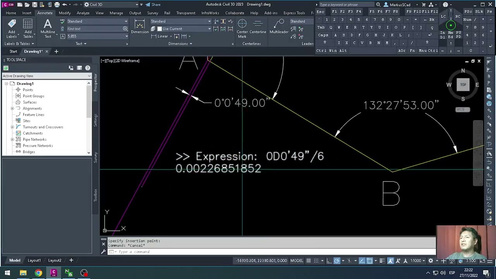Open the Express Tools ribbon tab
496x279 pixels.
[x=294, y=13]
